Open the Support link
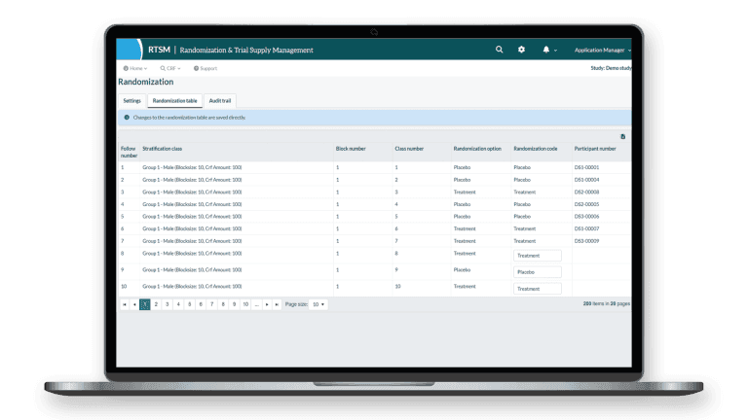This screenshot has width=748, height=420. pos(206,68)
